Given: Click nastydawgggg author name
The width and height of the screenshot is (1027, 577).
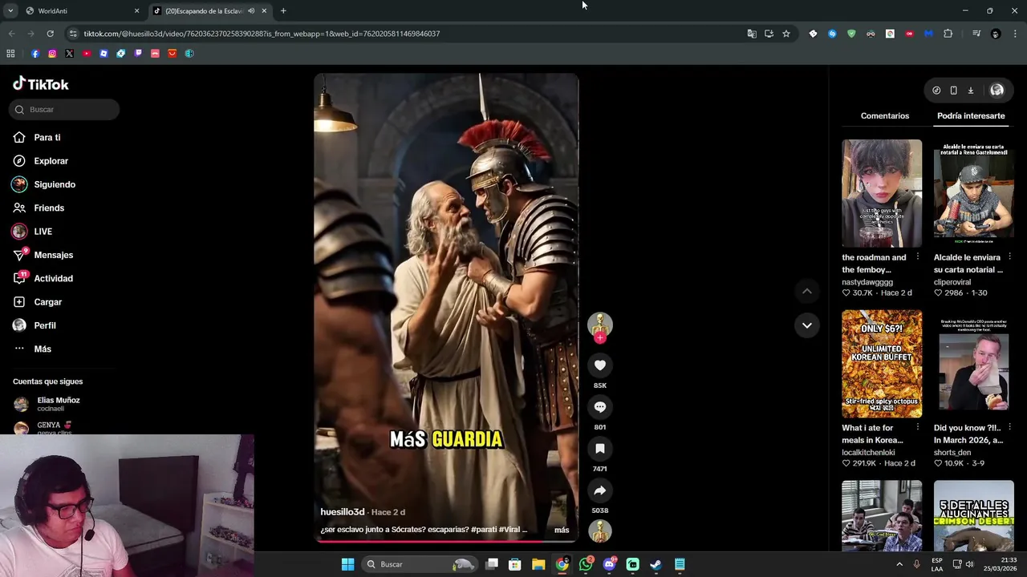Looking at the screenshot, I should [x=867, y=282].
